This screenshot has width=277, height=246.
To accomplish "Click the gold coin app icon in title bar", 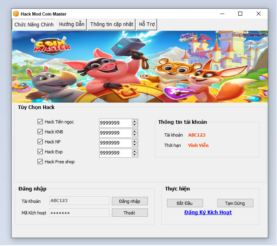I will [16, 14].
